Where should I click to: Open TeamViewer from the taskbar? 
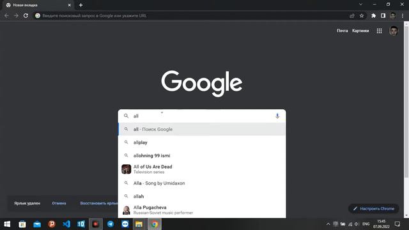click(125, 224)
